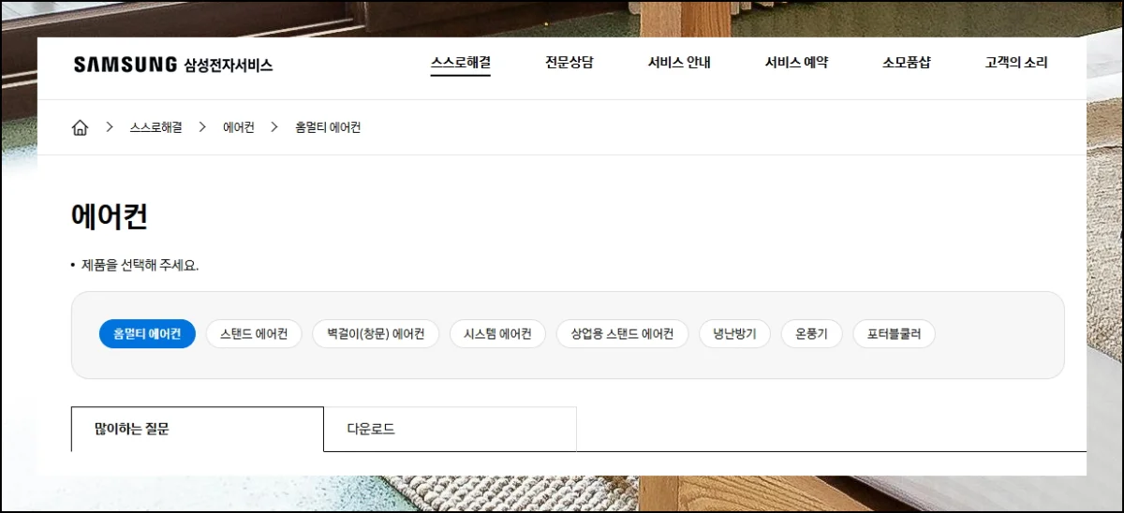Image resolution: width=1124 pixels, height=513 pixels.
Task: Go to the 서비스 안내 menu
Action: coord(679,64)
